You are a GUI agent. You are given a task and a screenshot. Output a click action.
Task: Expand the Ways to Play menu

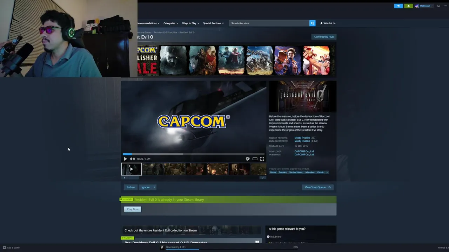(x=190, y=23)
